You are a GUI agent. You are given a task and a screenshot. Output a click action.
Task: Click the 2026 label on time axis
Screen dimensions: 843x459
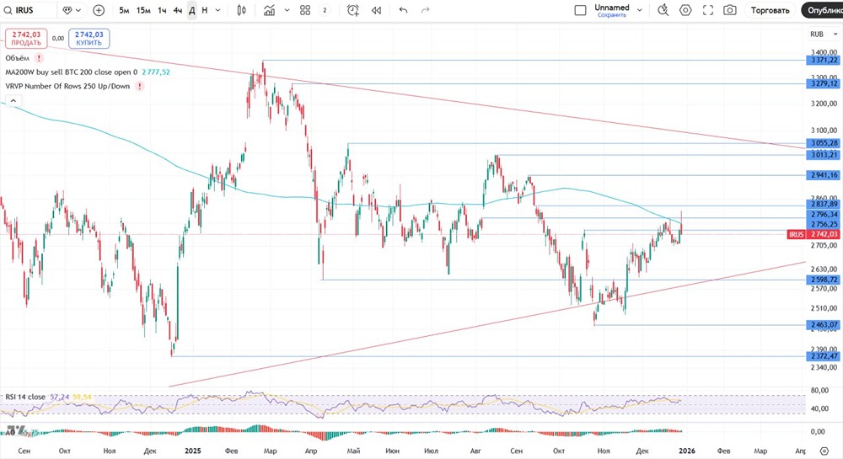pos(687,451)
